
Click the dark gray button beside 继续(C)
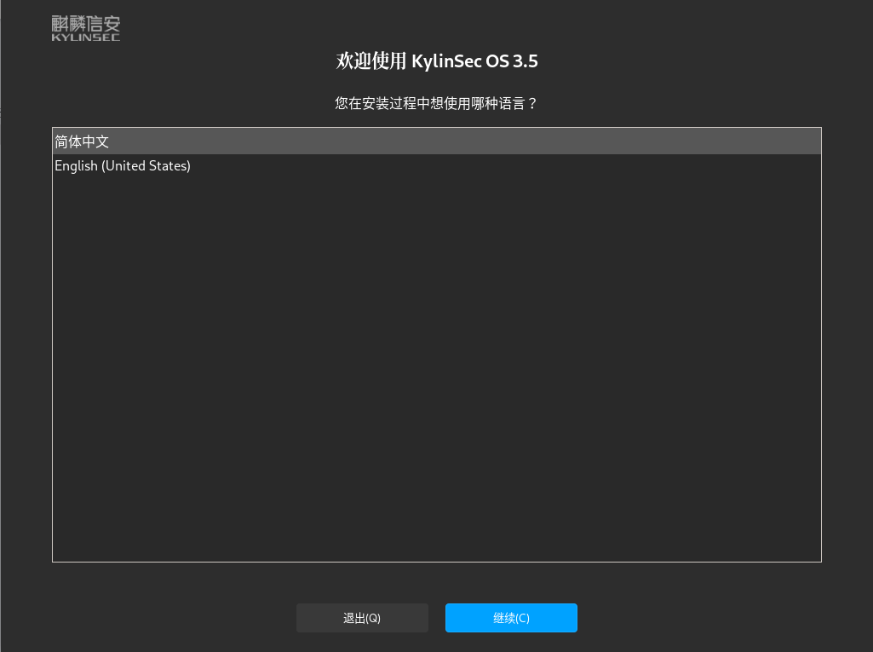(362, 618)
